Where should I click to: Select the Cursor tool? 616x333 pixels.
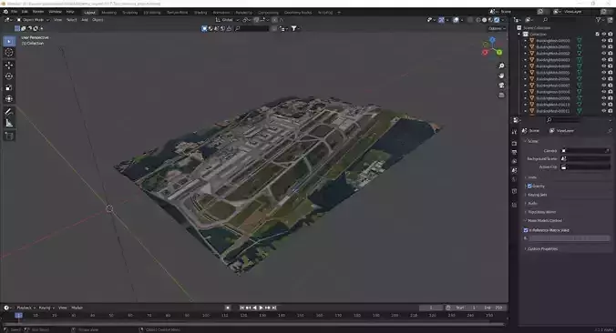(x=9, y=53)
